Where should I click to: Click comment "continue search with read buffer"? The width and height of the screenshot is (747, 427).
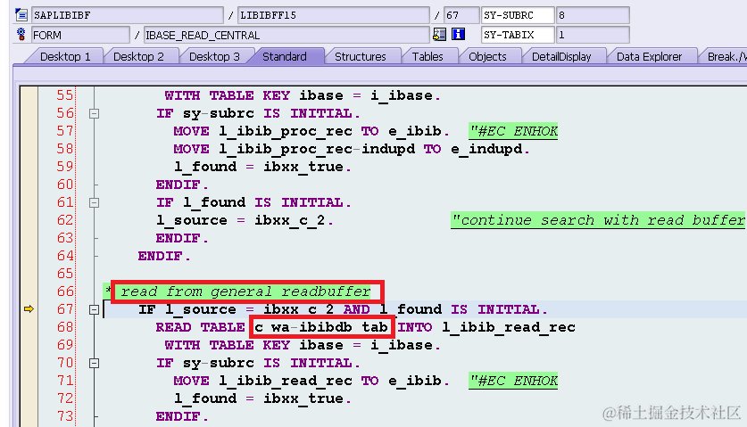click(597, 220)
